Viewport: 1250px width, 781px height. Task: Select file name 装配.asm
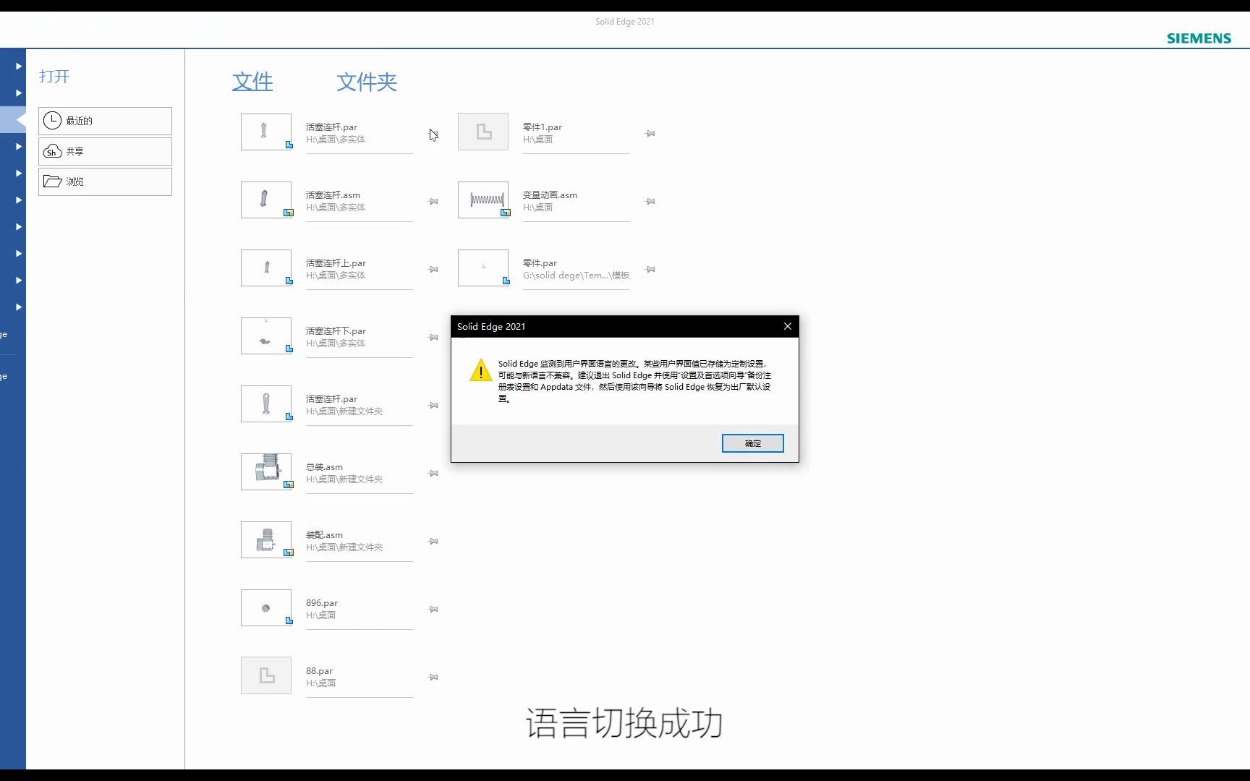coord(324,535)
